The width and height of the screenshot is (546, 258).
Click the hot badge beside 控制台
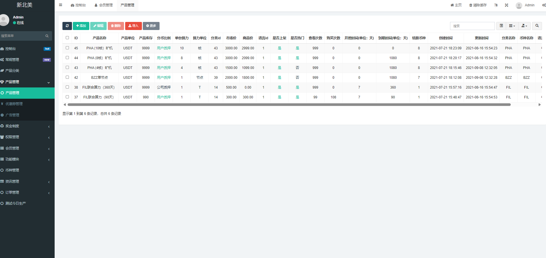click(x=47, y=49)
